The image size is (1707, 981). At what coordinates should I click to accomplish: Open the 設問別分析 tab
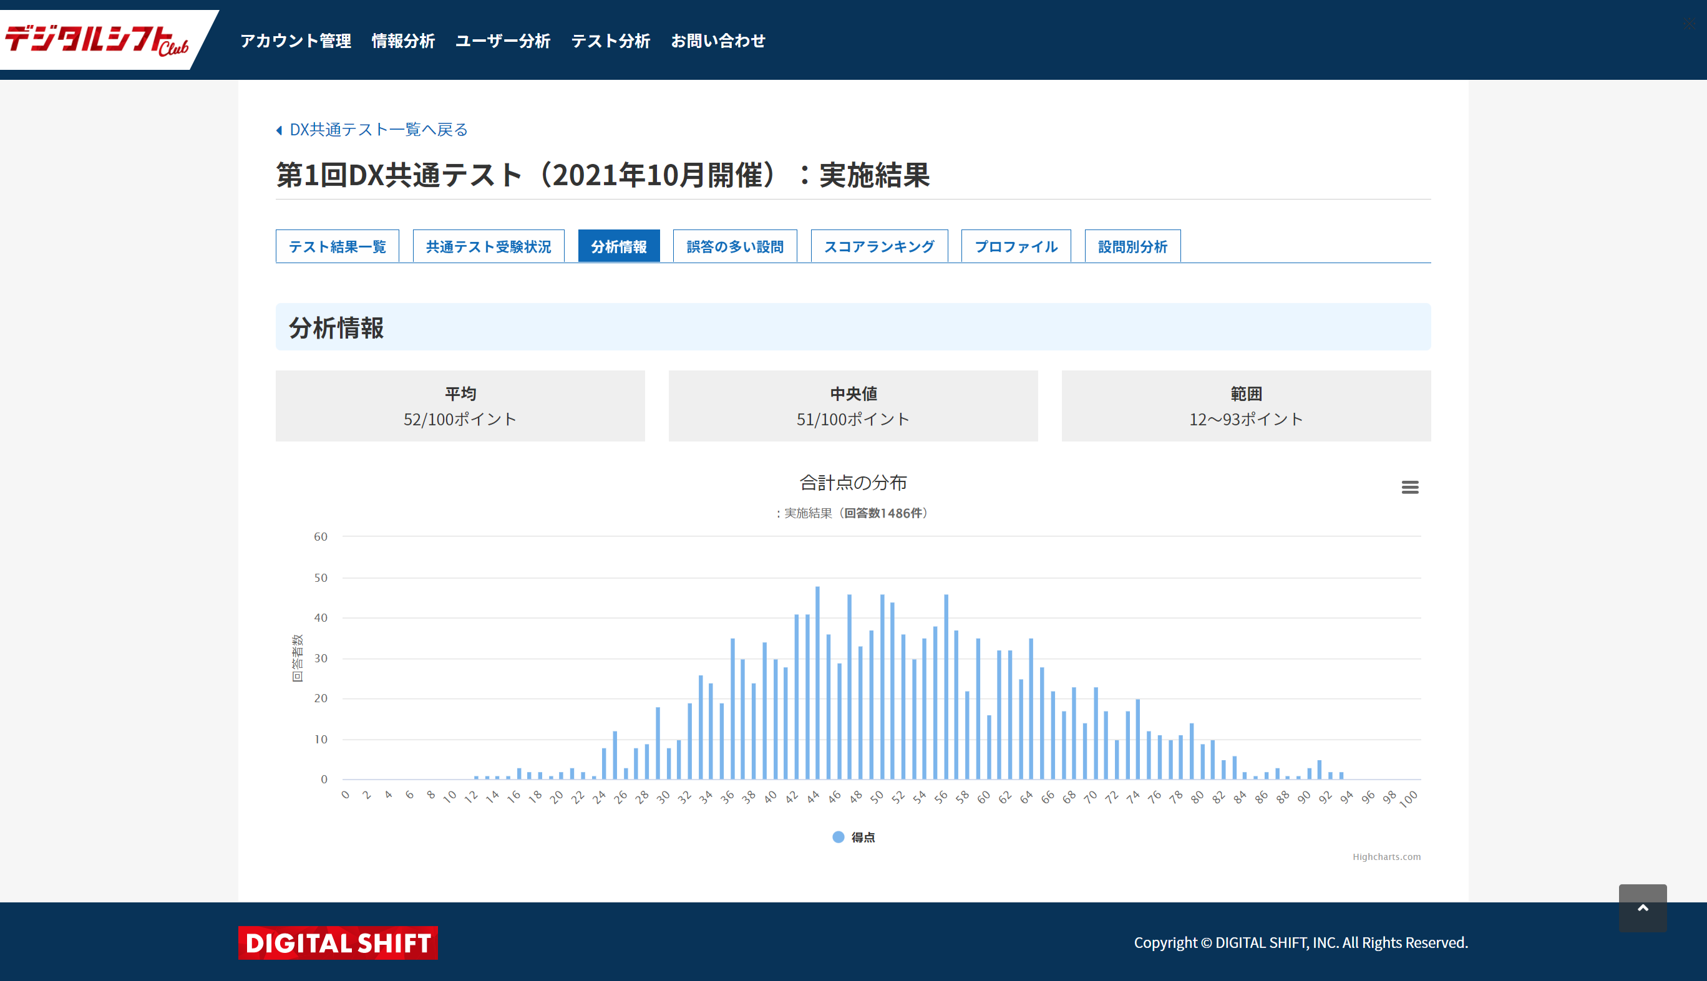[x=1132, y=246]
